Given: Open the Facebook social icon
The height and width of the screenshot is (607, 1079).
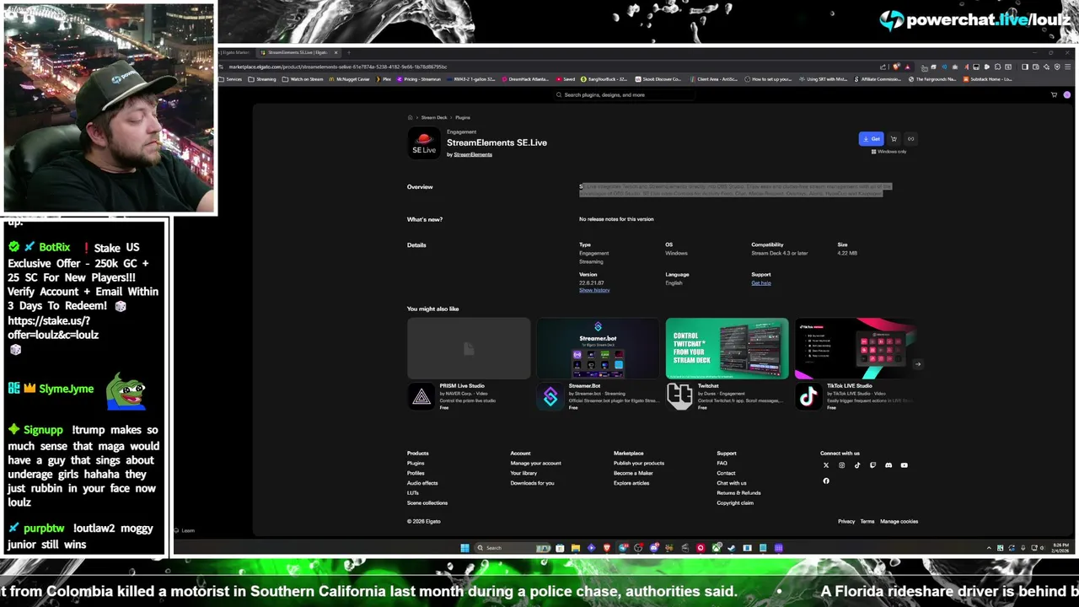Looking at the screenshot, I should point(826,481).
